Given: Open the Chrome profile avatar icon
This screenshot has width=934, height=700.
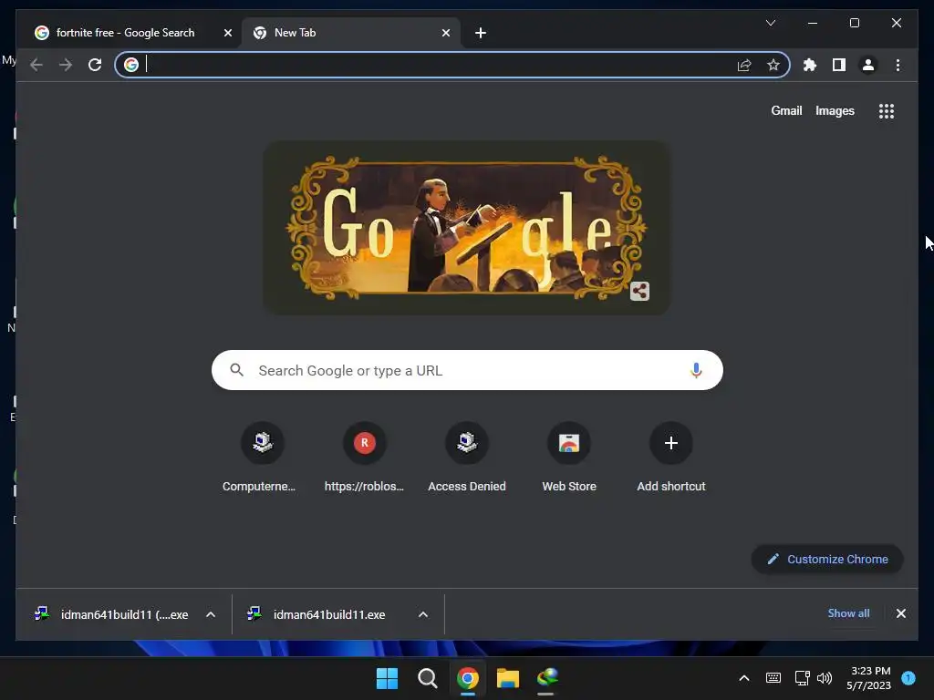Looking at the screenshot, I should 868,65.
